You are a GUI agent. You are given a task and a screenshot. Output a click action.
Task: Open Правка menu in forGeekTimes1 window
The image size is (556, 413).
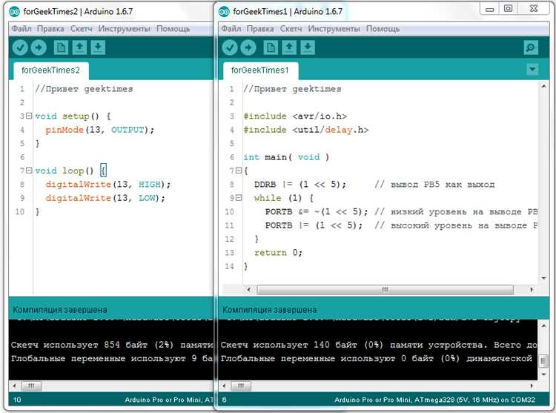coord(260,29)
